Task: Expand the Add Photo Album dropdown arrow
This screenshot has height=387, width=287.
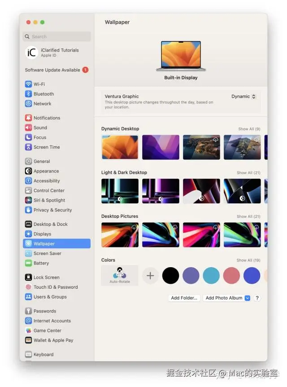Action: [247, 298]
